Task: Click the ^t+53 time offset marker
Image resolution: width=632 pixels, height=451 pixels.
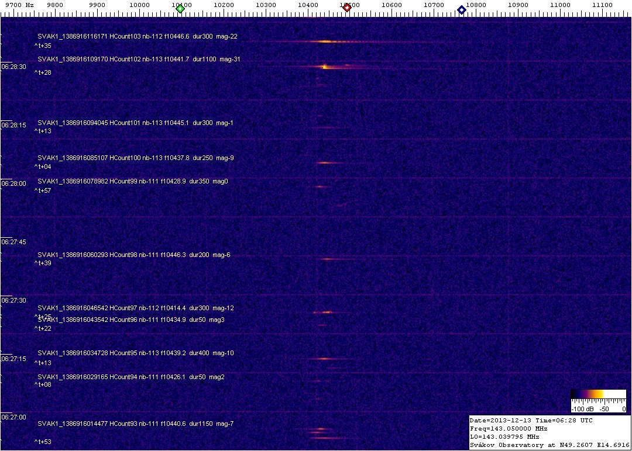Action: (43, 442)
